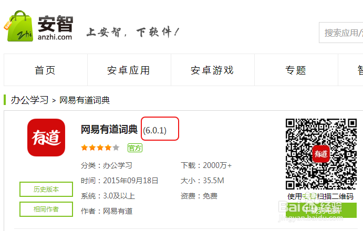Click the green 下载到电脑 button

click(321, 210)
